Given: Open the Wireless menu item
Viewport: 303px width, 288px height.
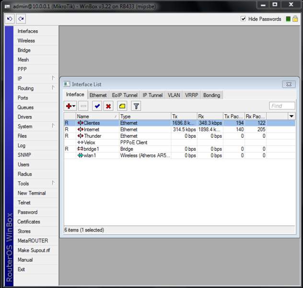Looking at the screenshot, I should coord(36,41).
